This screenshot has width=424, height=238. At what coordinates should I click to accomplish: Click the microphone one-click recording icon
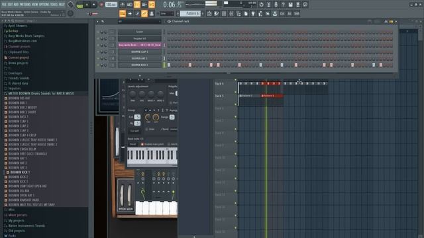tap(276, 5)
